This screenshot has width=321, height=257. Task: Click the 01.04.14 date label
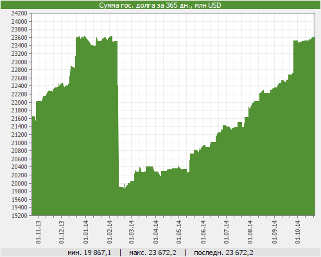pos(156,232)
